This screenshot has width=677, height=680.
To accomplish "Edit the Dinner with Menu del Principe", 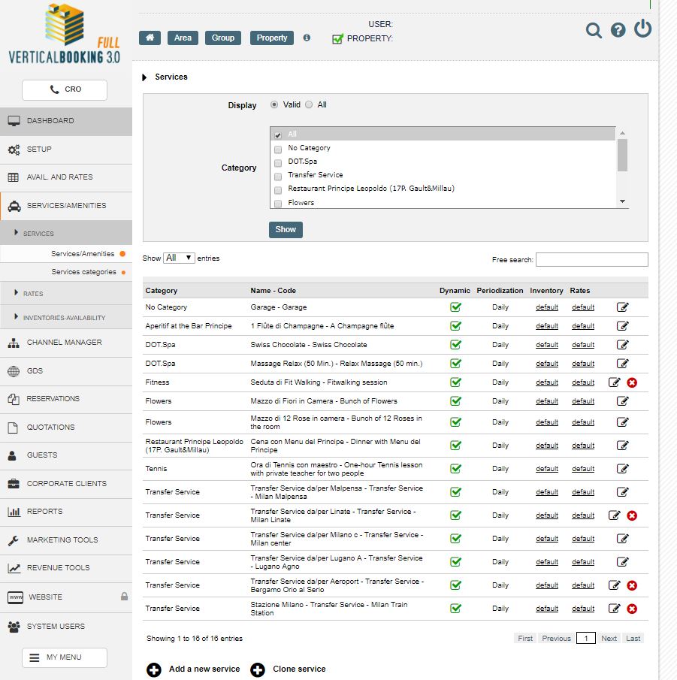I will coord(622,446).
